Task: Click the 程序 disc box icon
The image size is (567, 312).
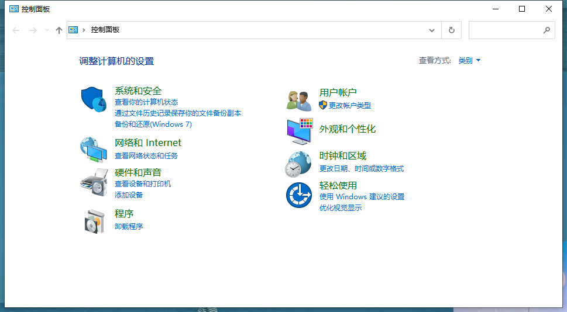Action: point(95,221)
